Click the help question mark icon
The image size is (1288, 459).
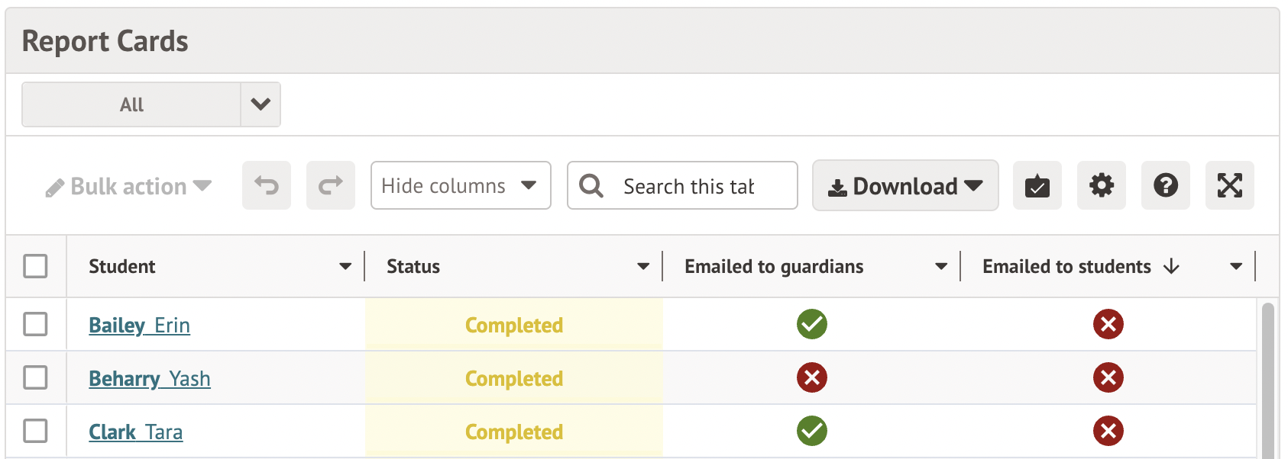[1166, 185]
